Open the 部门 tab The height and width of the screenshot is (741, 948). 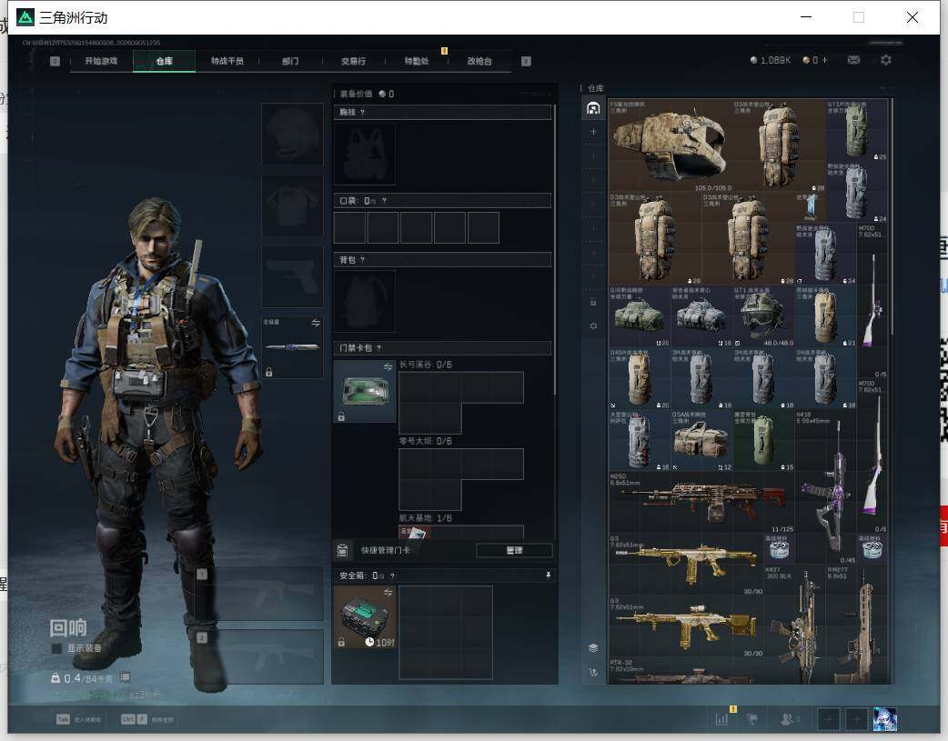coord(290,61)
